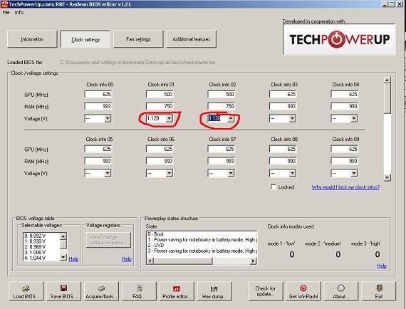Open the About dialog
This screenshot has width=406, height=309.
pyautogui.click(x=340, y=291)
